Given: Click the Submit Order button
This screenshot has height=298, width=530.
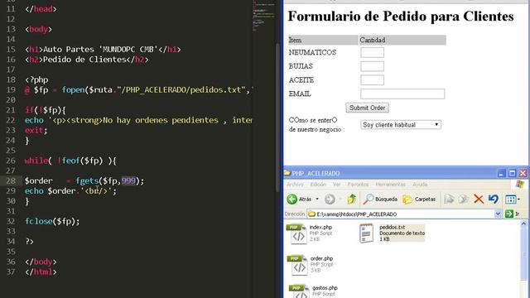Looking at the screenshot, I should pos(367,108).
